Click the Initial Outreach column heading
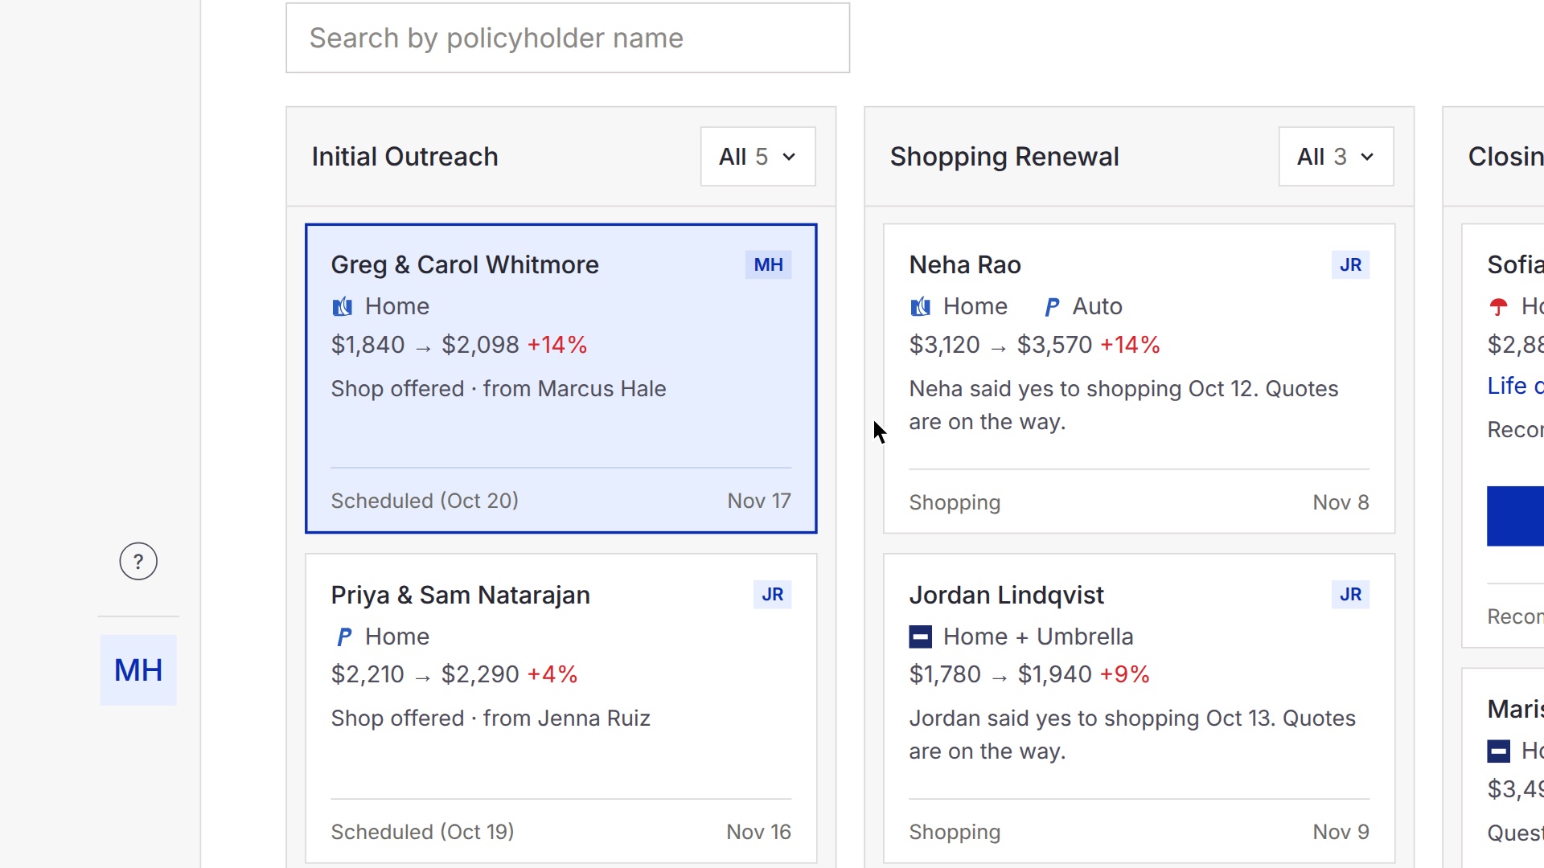The height and width of the screenshot is (868, 1544). pyautogui.click(x=405, y=157)
